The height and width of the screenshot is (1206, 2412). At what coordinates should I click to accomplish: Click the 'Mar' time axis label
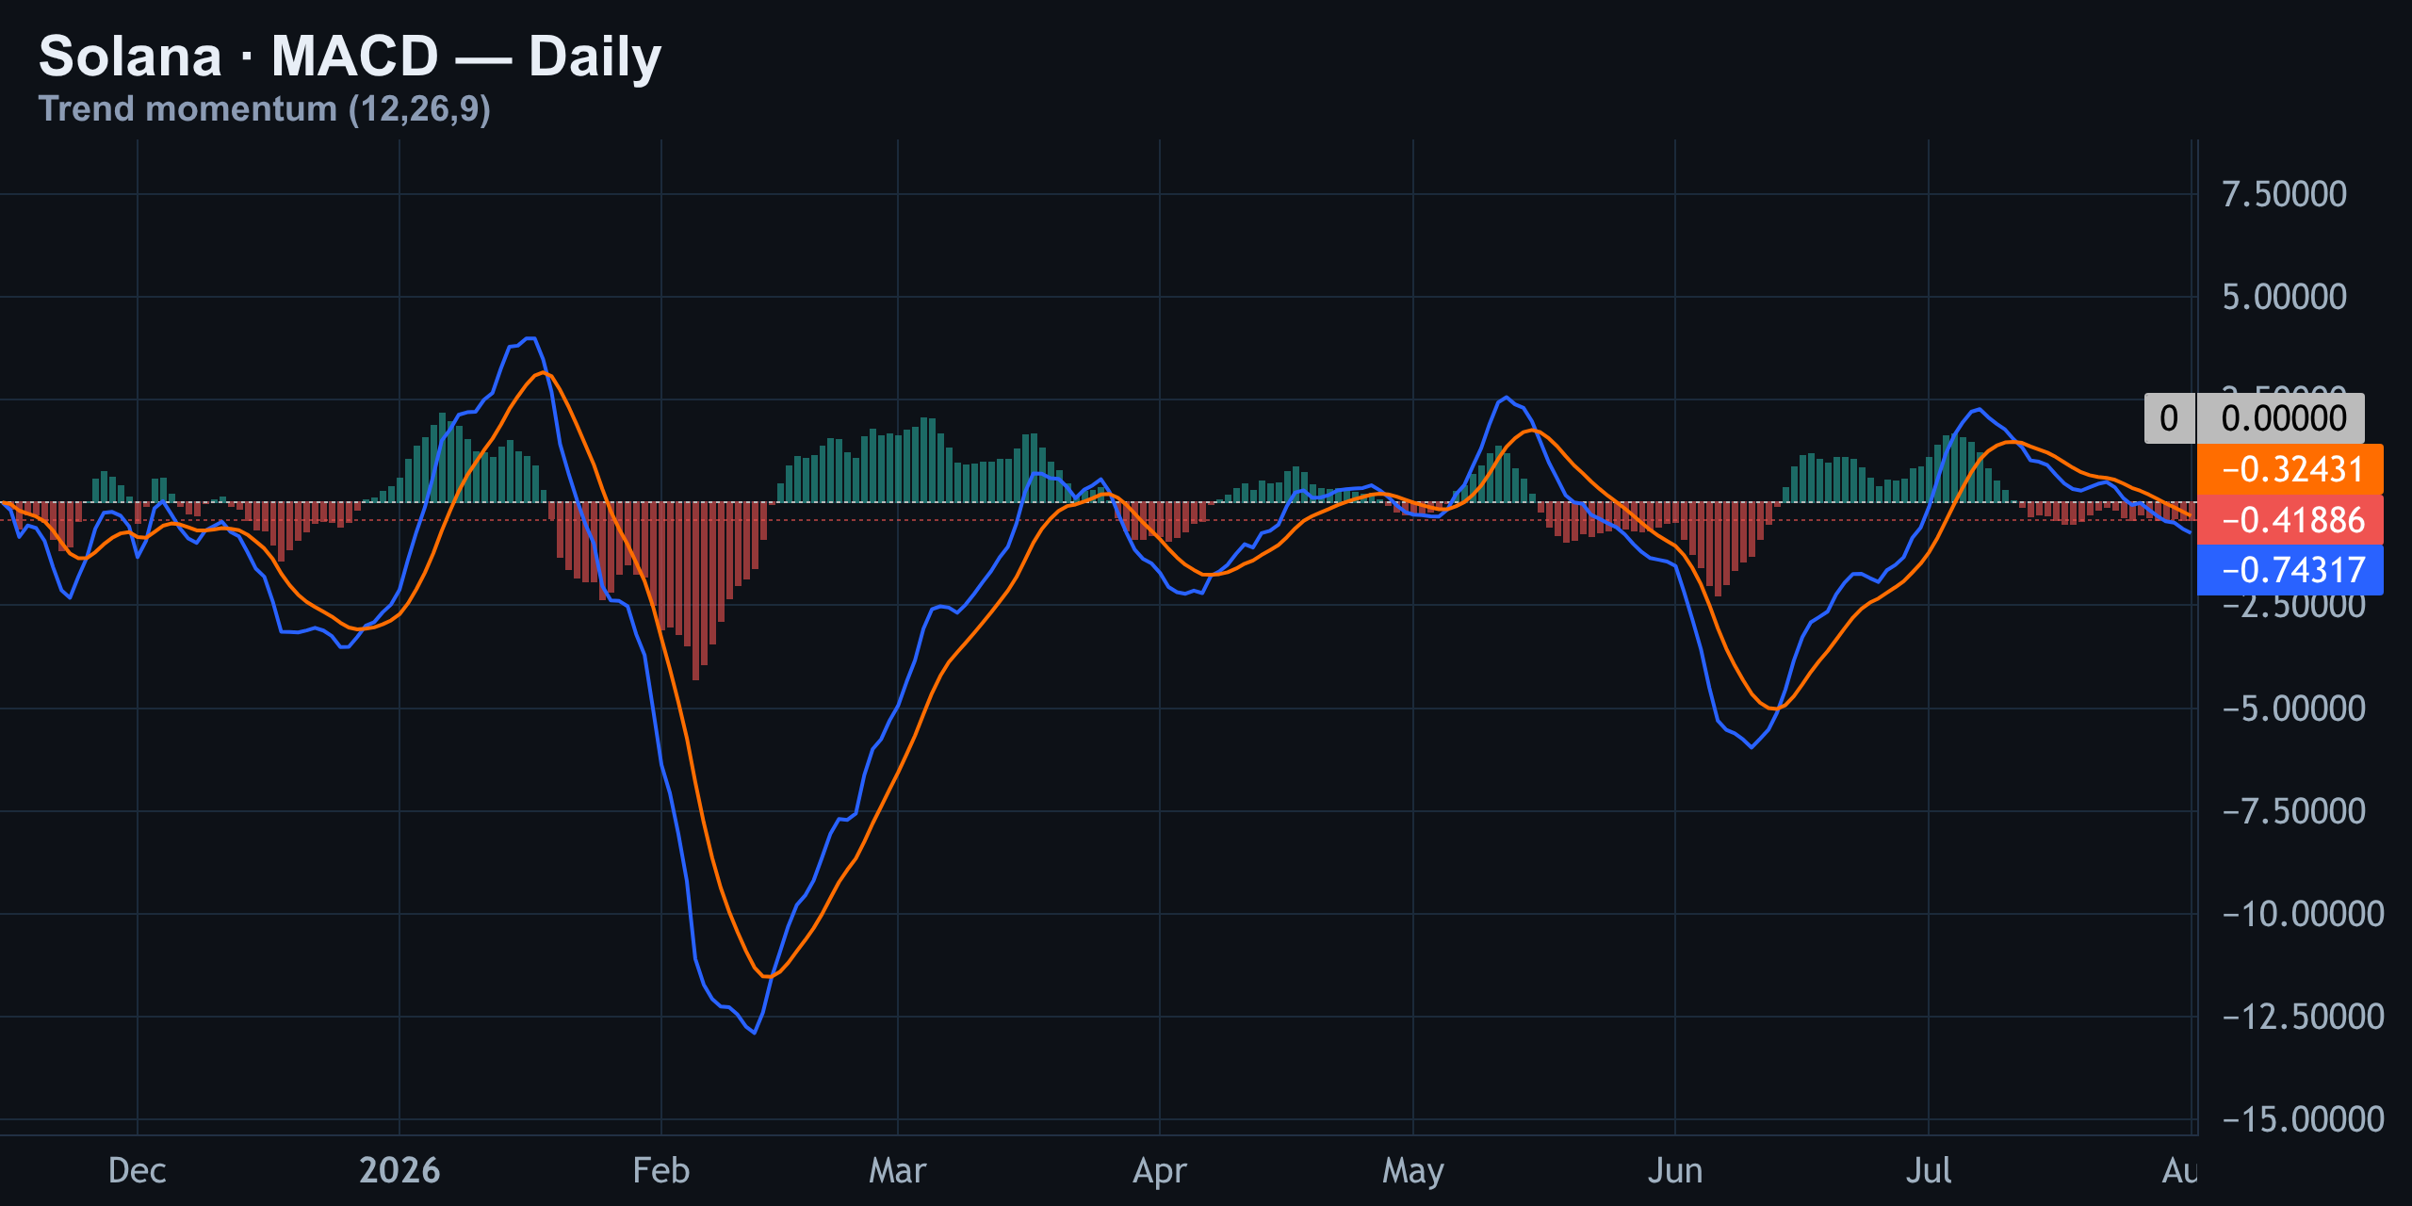click(898, 1170)
